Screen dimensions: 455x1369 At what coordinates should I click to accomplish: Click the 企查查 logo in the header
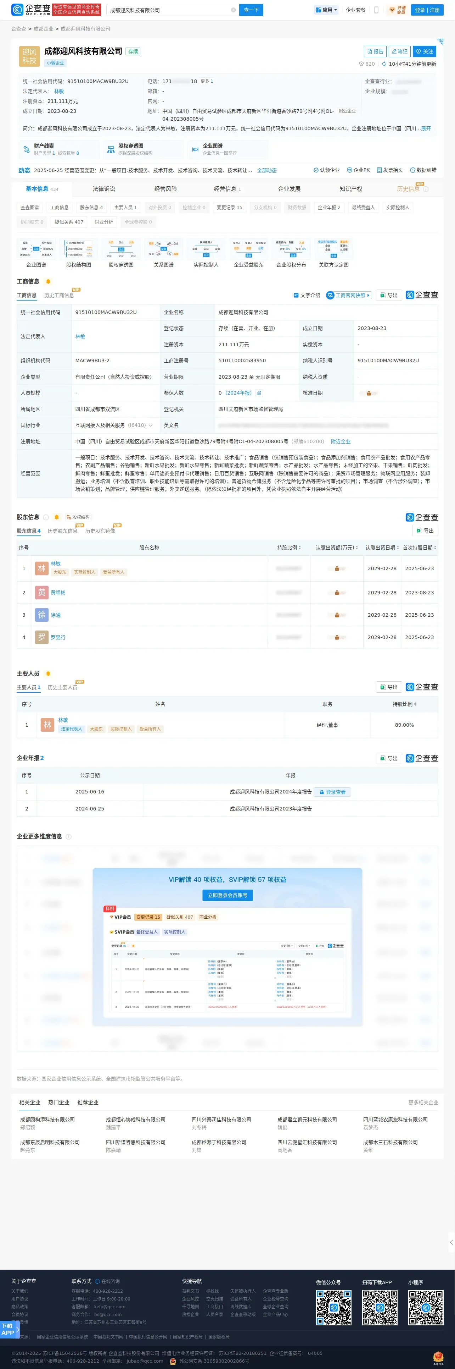tap(31, 10)
